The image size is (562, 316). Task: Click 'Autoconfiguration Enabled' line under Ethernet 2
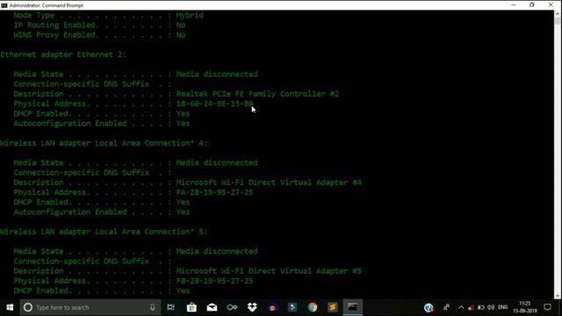[102, 123]
